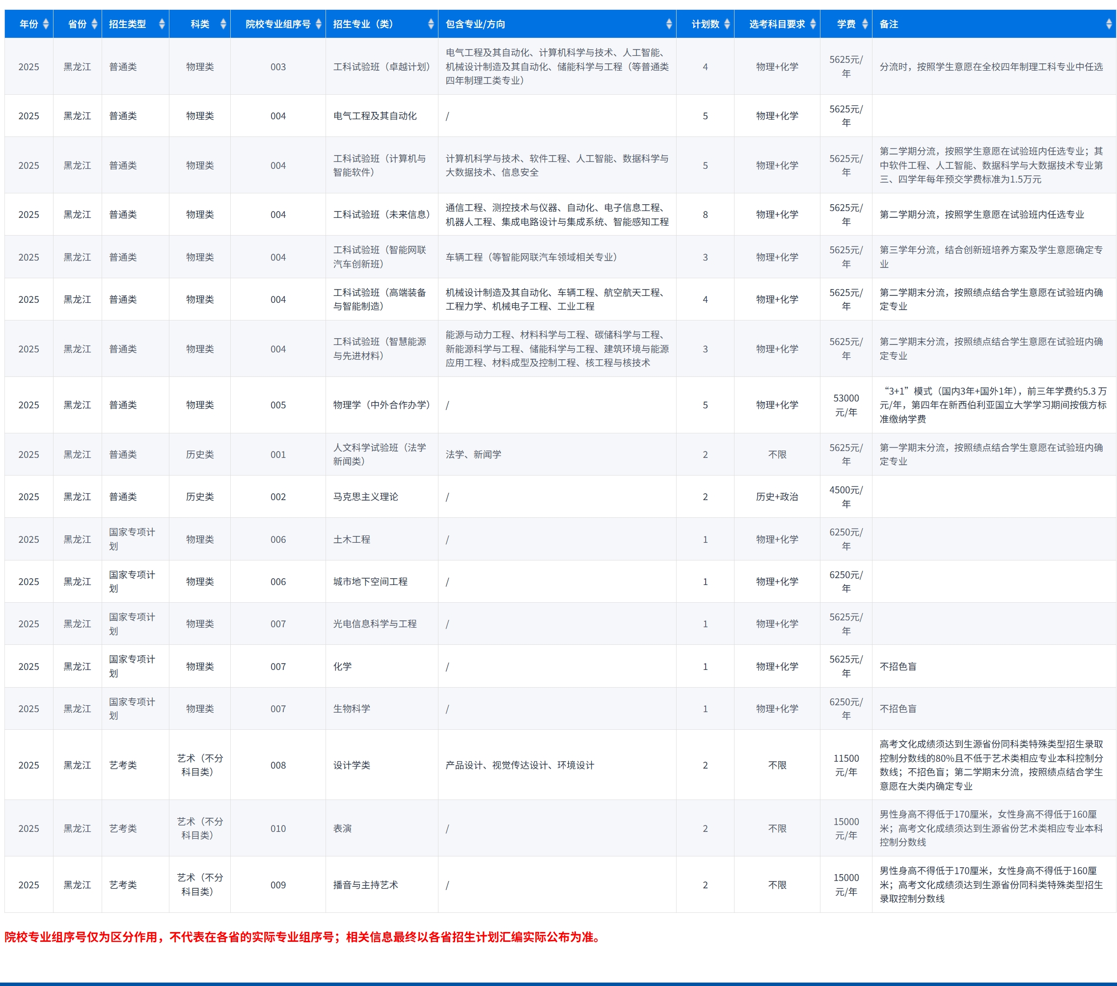Screen dimensions: 1117x986
Task: Click the 53000元/年 tuition cell
Action: click(846, 405)
